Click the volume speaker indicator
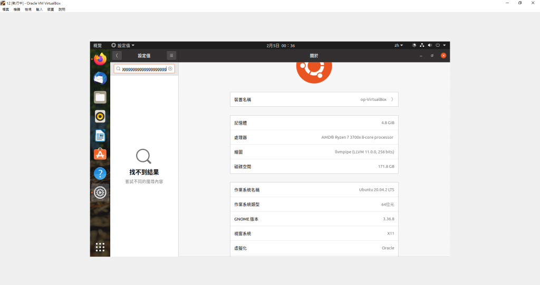 [430, 45]
